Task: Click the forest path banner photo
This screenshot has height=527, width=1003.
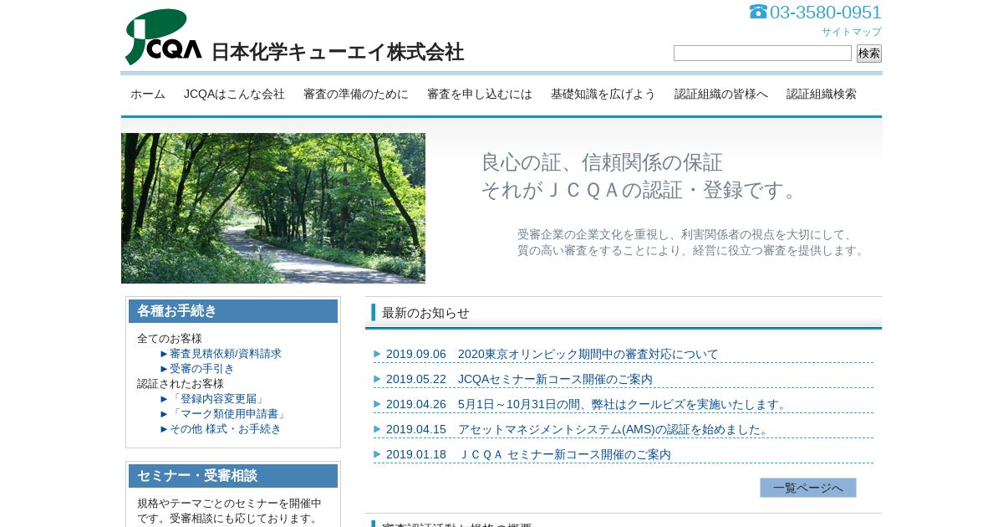Action: [273, 208]
